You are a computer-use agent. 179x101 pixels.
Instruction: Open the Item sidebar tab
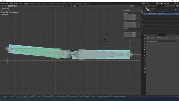point(142,12)
